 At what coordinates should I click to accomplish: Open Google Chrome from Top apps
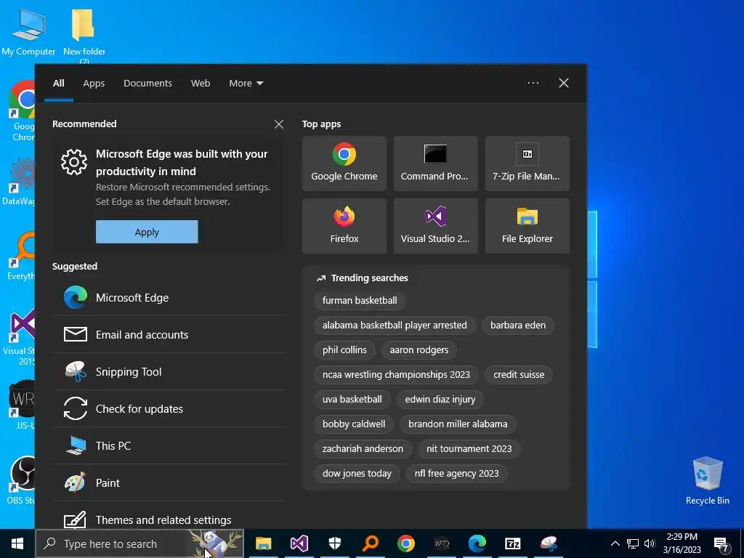pos(344,163)
